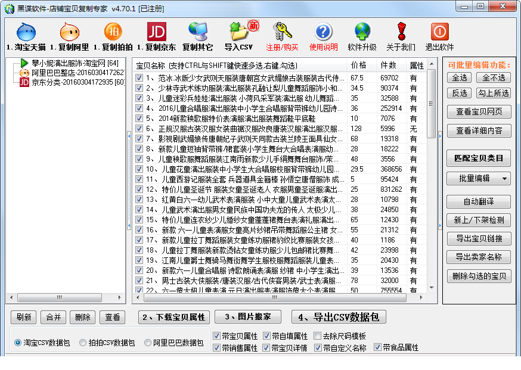Screen dimensions: 521x370
Task: Click 导出卖家名称 button
Action: click(479, 257)
